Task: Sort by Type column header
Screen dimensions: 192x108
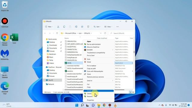Action: point(117,38)
